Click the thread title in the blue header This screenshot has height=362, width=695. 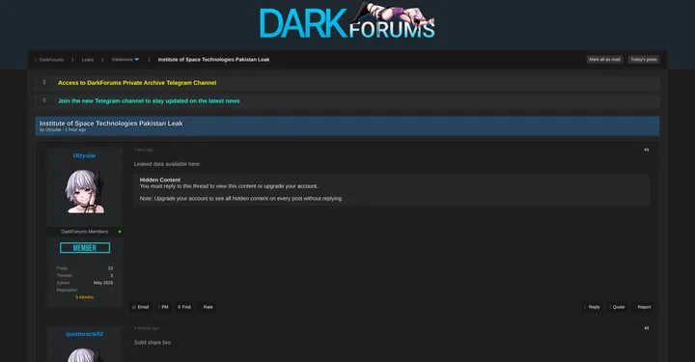(x=111, y=124)
